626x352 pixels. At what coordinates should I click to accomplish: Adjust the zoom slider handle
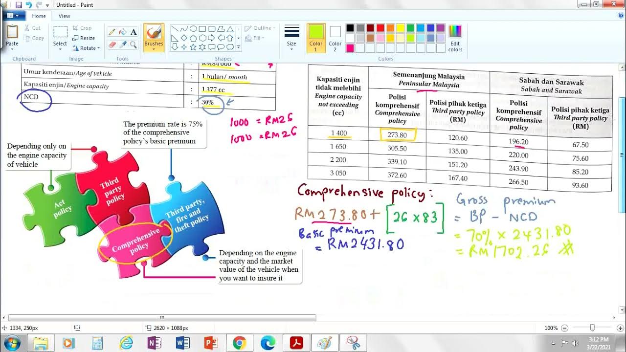592,328
